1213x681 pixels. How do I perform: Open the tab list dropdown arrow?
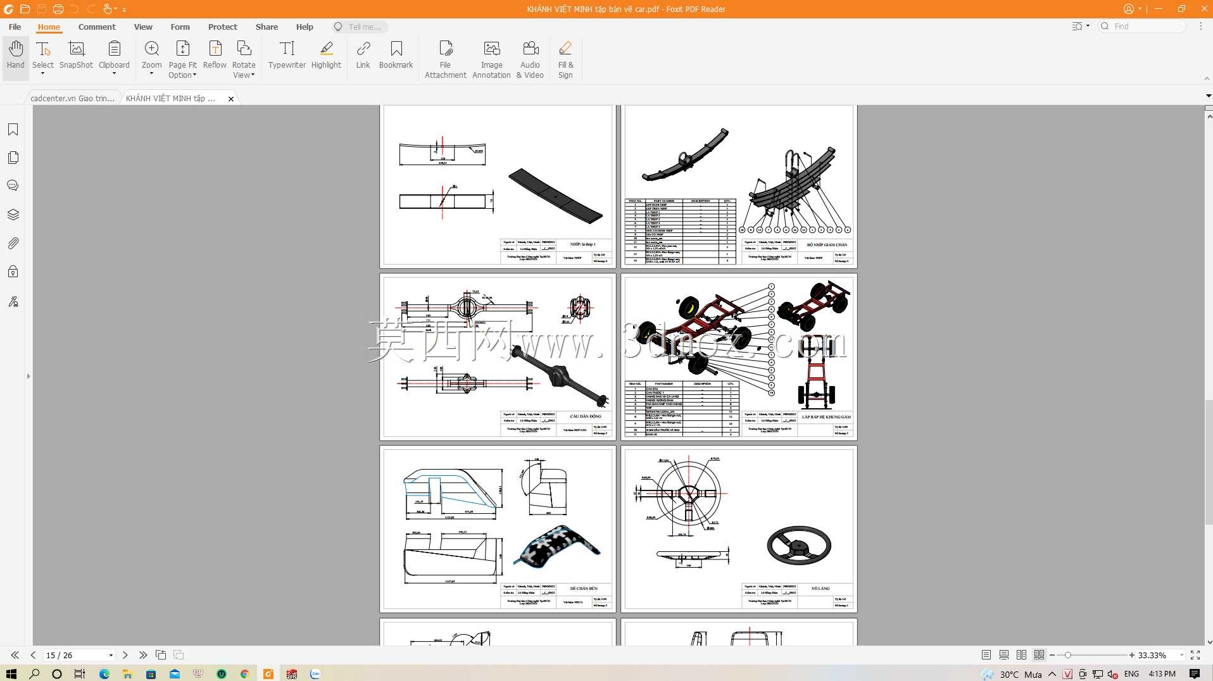point(1208,96)
